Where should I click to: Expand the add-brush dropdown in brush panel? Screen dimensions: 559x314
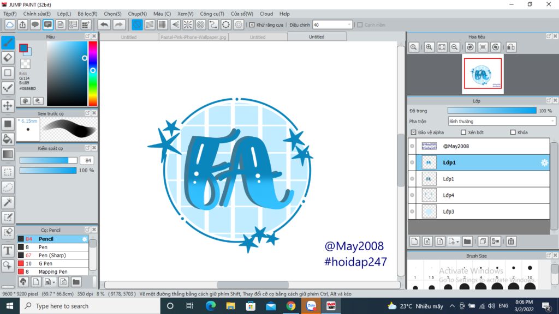[53, 282]
